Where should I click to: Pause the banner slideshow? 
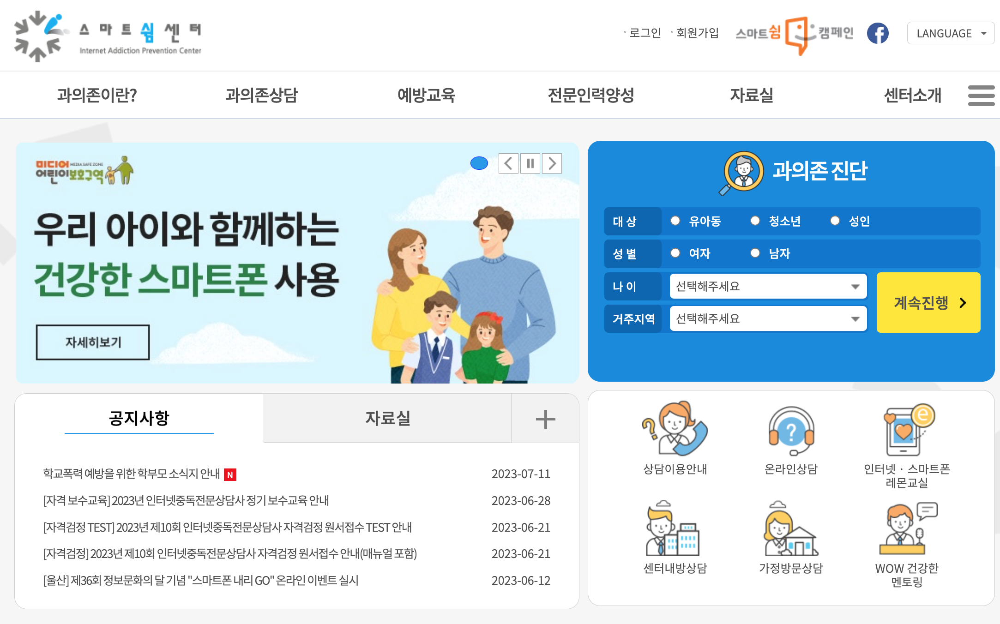coord(530,163)
